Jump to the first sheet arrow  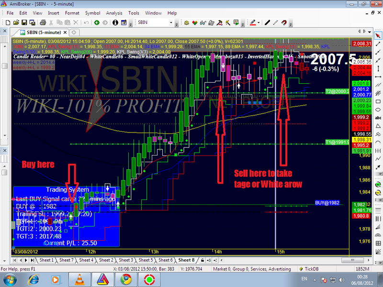pos(14,260)
